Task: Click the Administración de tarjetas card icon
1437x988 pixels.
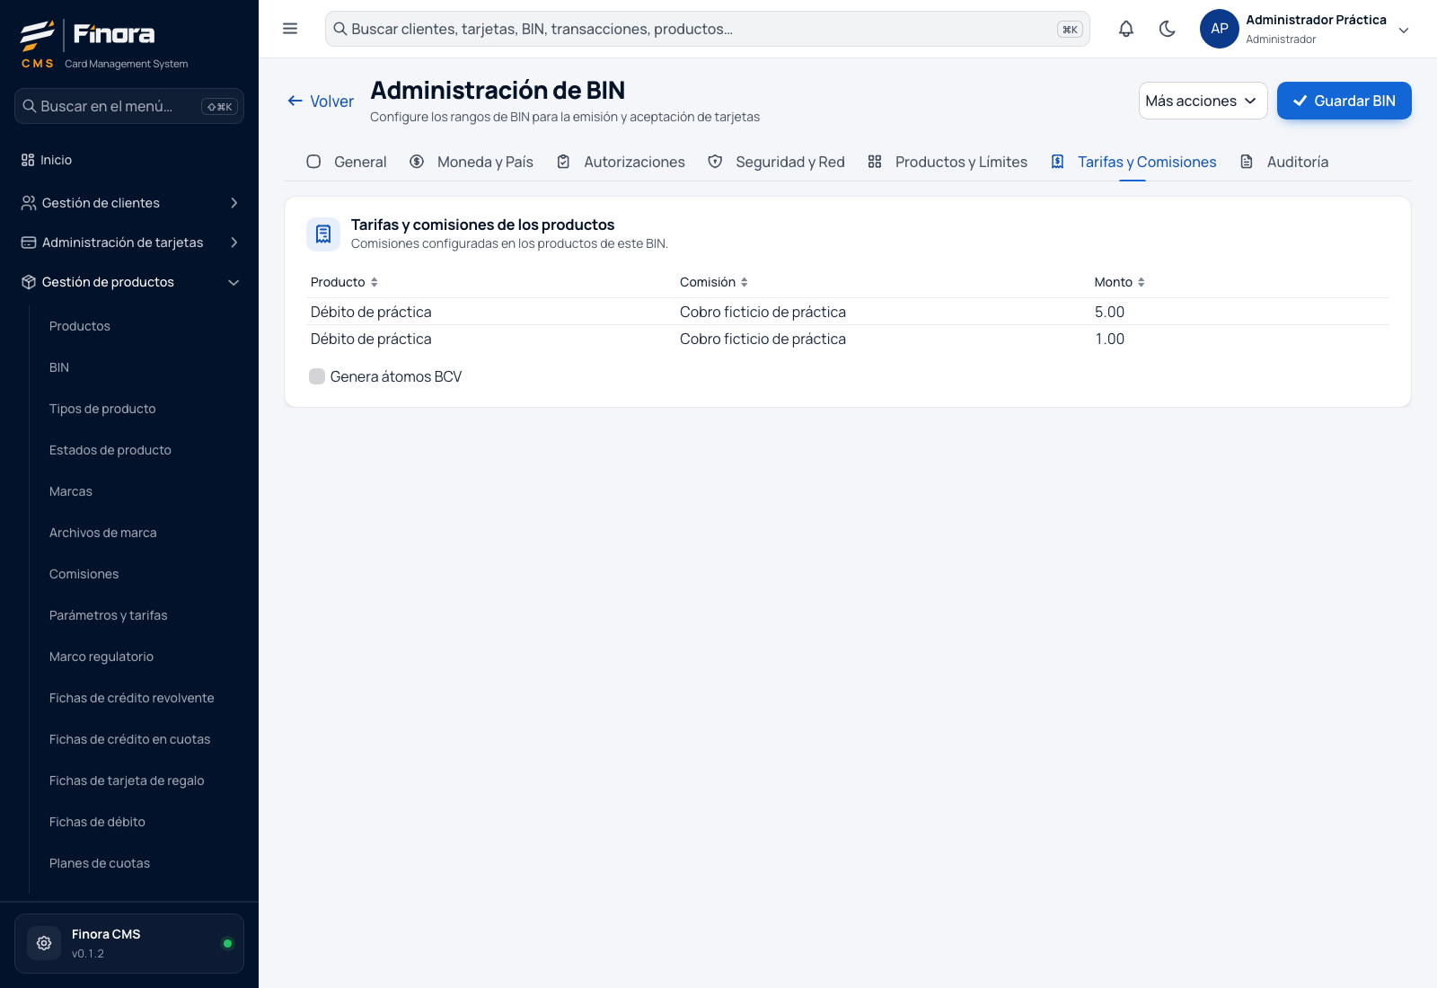Action: (29, 243)
